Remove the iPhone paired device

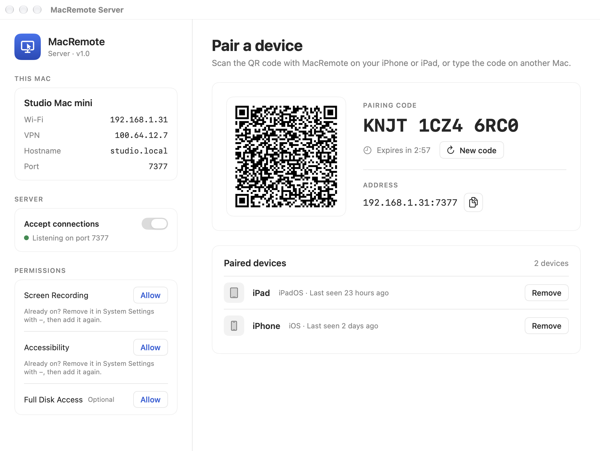click(547, 326)
